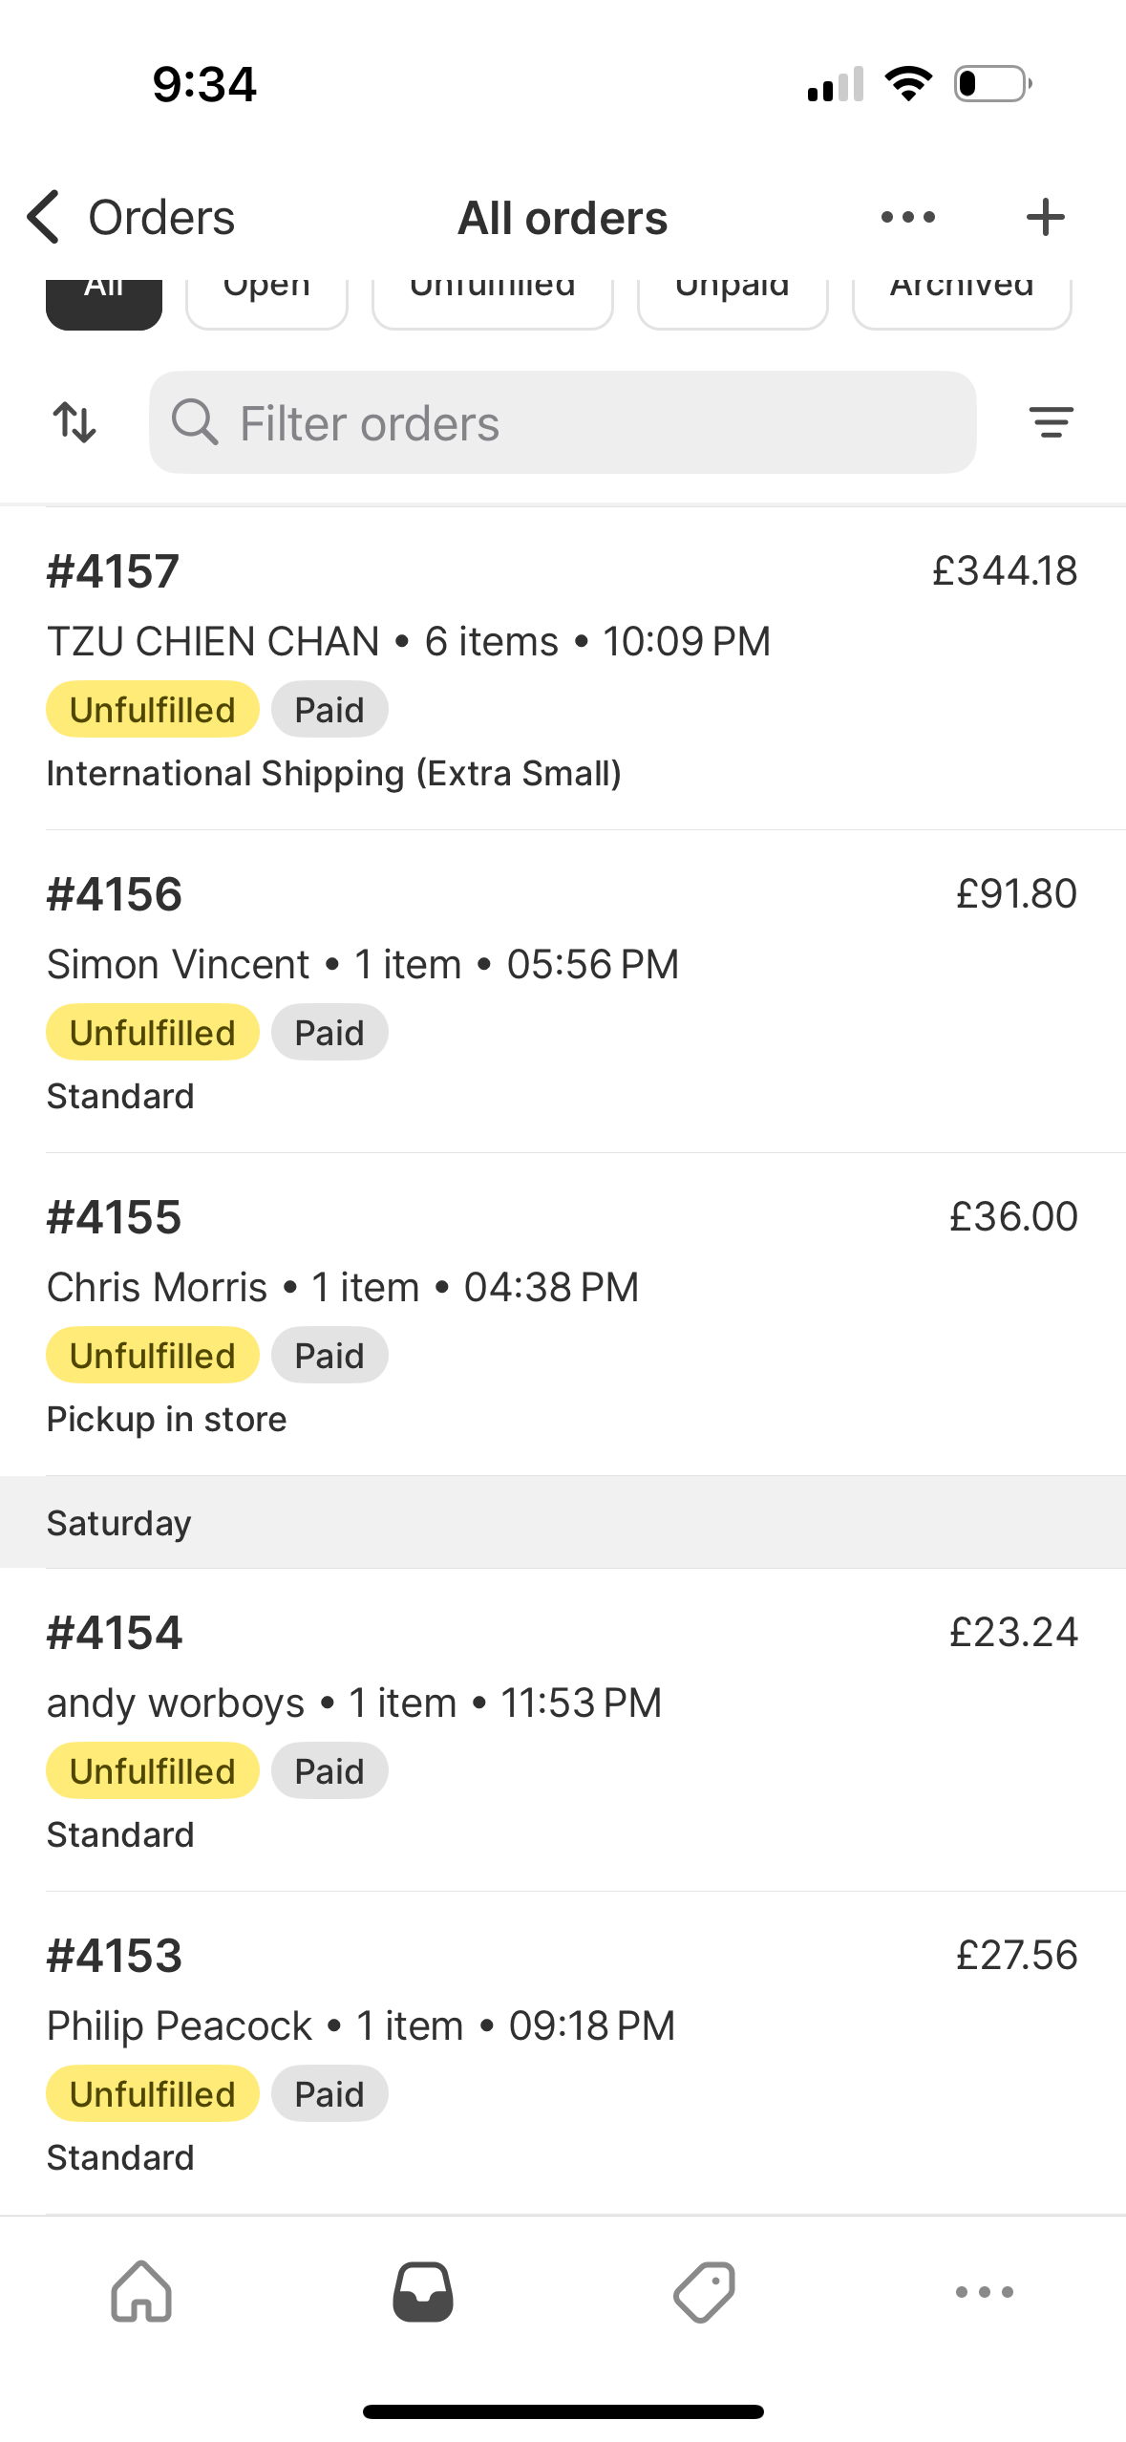Click the Filter orders search field
Image resolution: width=1126 pixels, height=2442 pixels.
pos(563,422)
